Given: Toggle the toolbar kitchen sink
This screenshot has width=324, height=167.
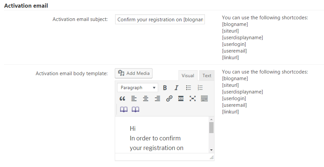Looking at the screenshot, I should 204,98.
